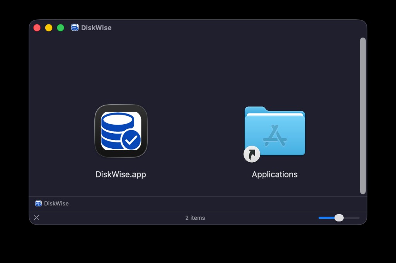Click the vertical scrollbar on the right side
This screenshot has height=263, width=396.
[x=363, y=116]
